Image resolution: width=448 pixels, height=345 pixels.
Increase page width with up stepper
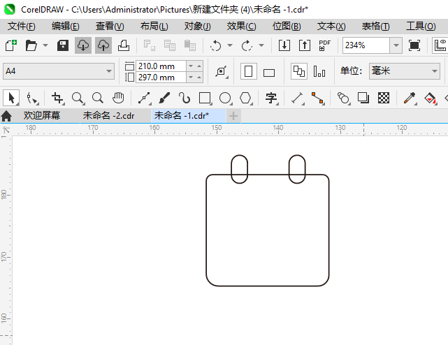[199, 66]
